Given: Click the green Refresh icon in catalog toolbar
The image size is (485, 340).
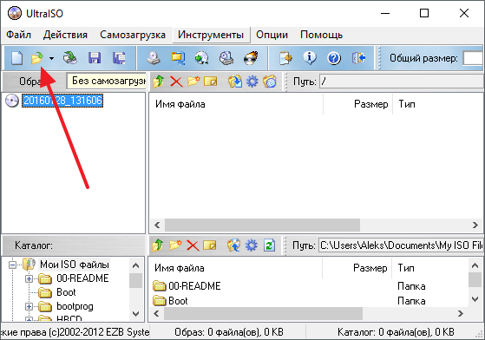Looking at the screenshot, I should 269,245.
